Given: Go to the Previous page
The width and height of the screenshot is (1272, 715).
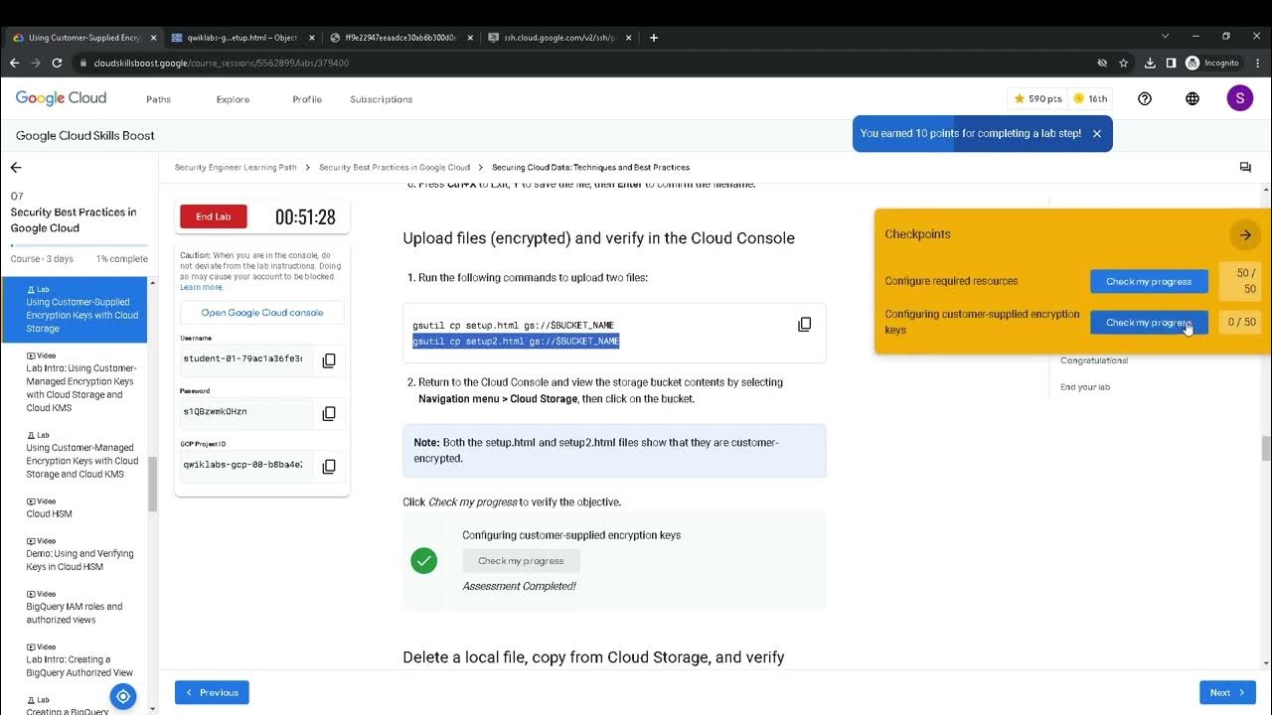Looking at the screenshot, I should tap(212, 692).
